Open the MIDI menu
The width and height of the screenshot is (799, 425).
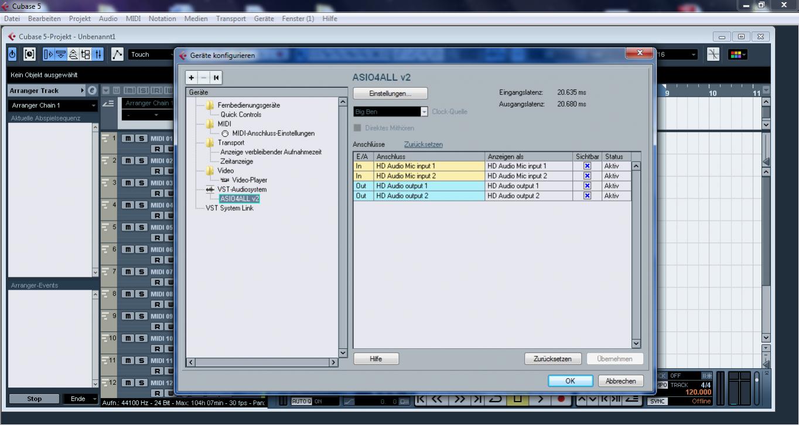pyautogui.click(x=133, y=18)
